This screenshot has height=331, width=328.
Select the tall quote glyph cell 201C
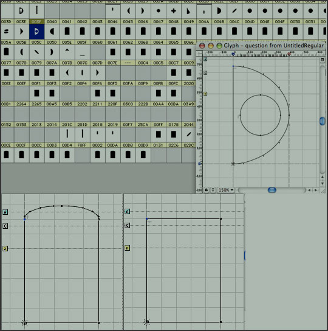(x=67, y=134)
